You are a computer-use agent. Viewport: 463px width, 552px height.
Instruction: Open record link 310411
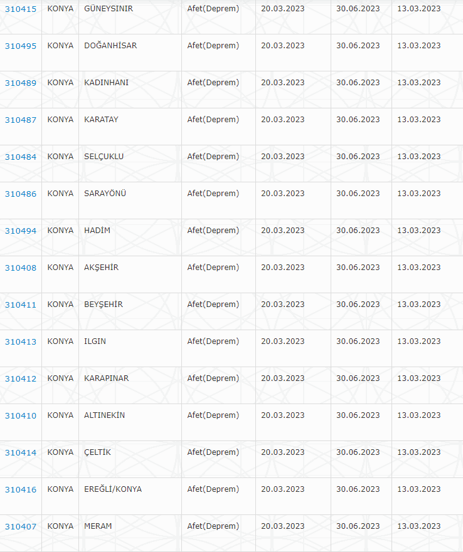[21, 305]
